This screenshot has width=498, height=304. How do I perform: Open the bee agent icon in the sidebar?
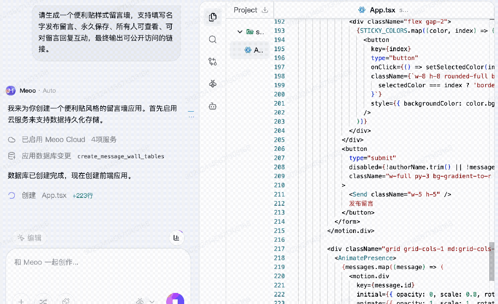[x=212, y=83]
